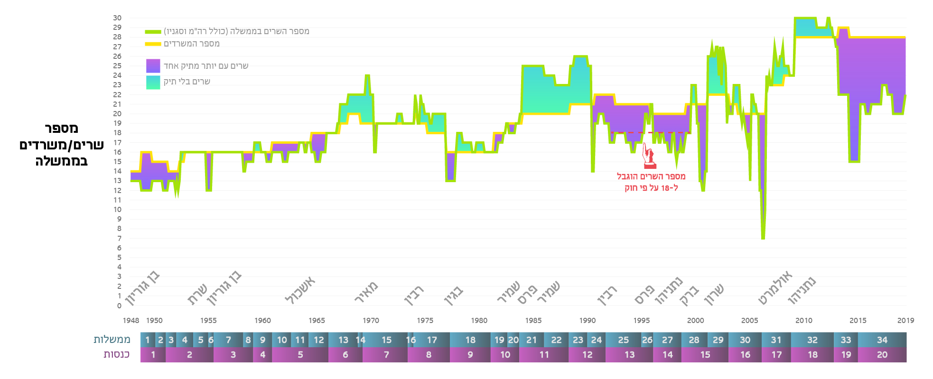Select Knesset 5 in the כנסות row
The width and height of the screenshot is (933, 379).
(x=300, y=354)
